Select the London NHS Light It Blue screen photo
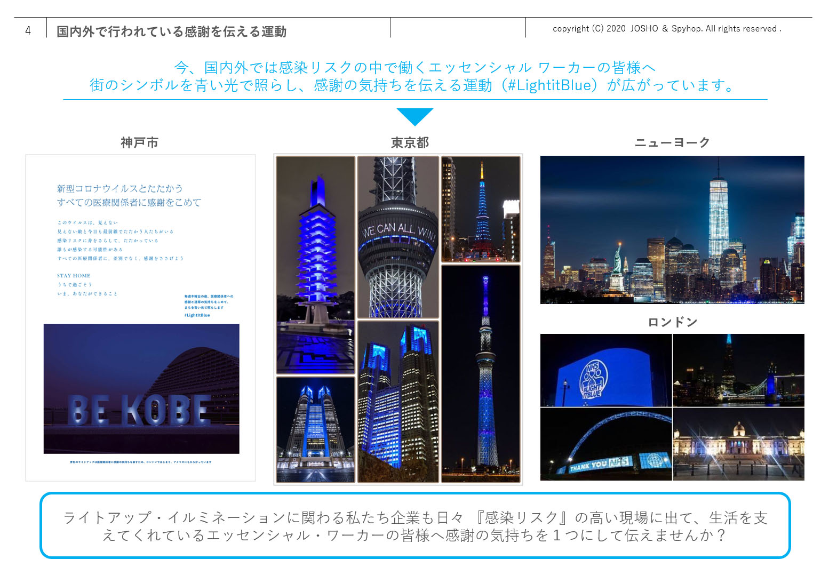829x575 pixels. point(606,371)
